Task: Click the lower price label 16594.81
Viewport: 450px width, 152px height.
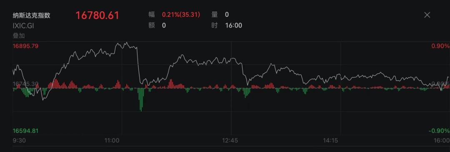Action: point(25,131)
